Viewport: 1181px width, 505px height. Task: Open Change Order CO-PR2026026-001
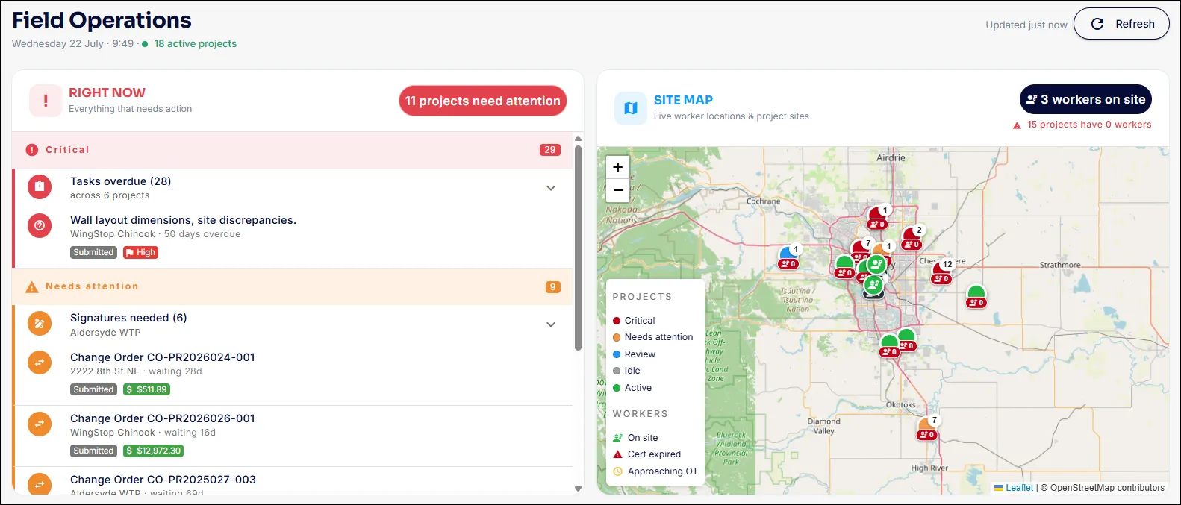[x=163, y=418]
